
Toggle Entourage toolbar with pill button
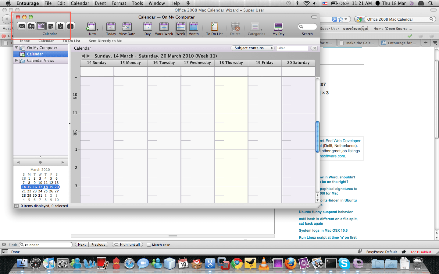(x=314, y=17)
